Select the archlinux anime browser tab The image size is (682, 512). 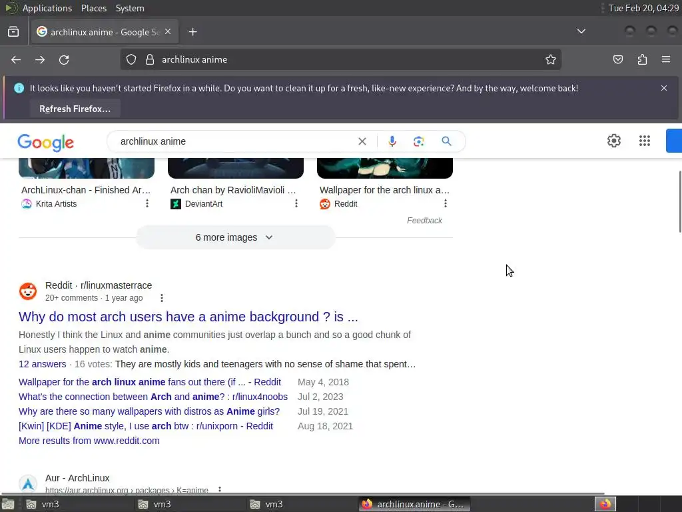105,32
